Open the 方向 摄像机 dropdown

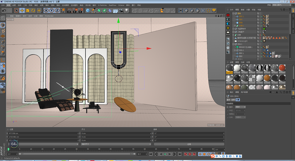241,117
